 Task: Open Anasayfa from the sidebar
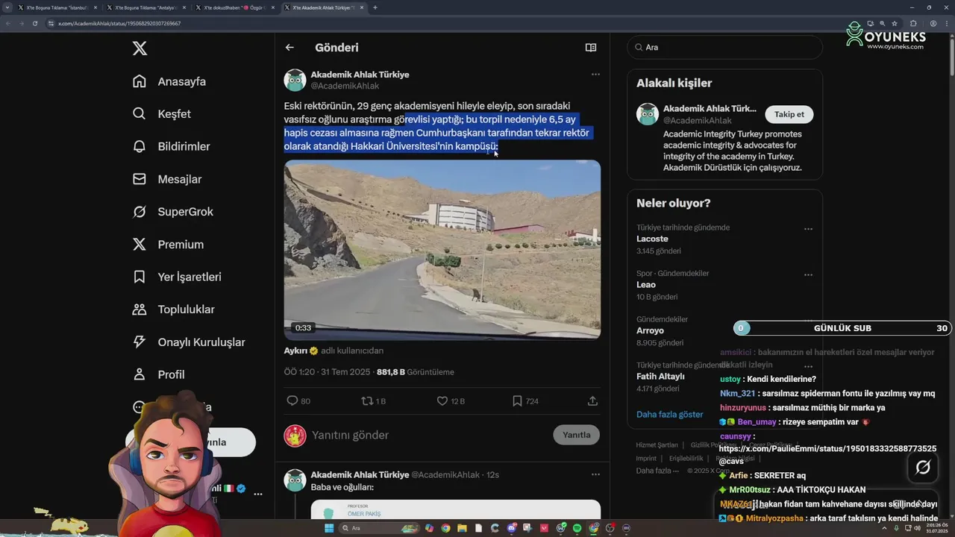click(x=169, y=81)
